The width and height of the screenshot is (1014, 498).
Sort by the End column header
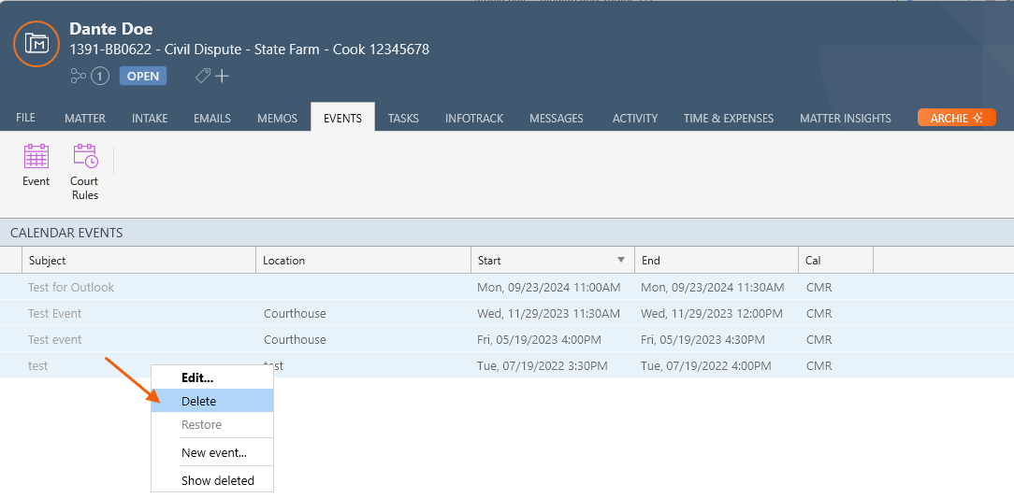pos(716,261)
